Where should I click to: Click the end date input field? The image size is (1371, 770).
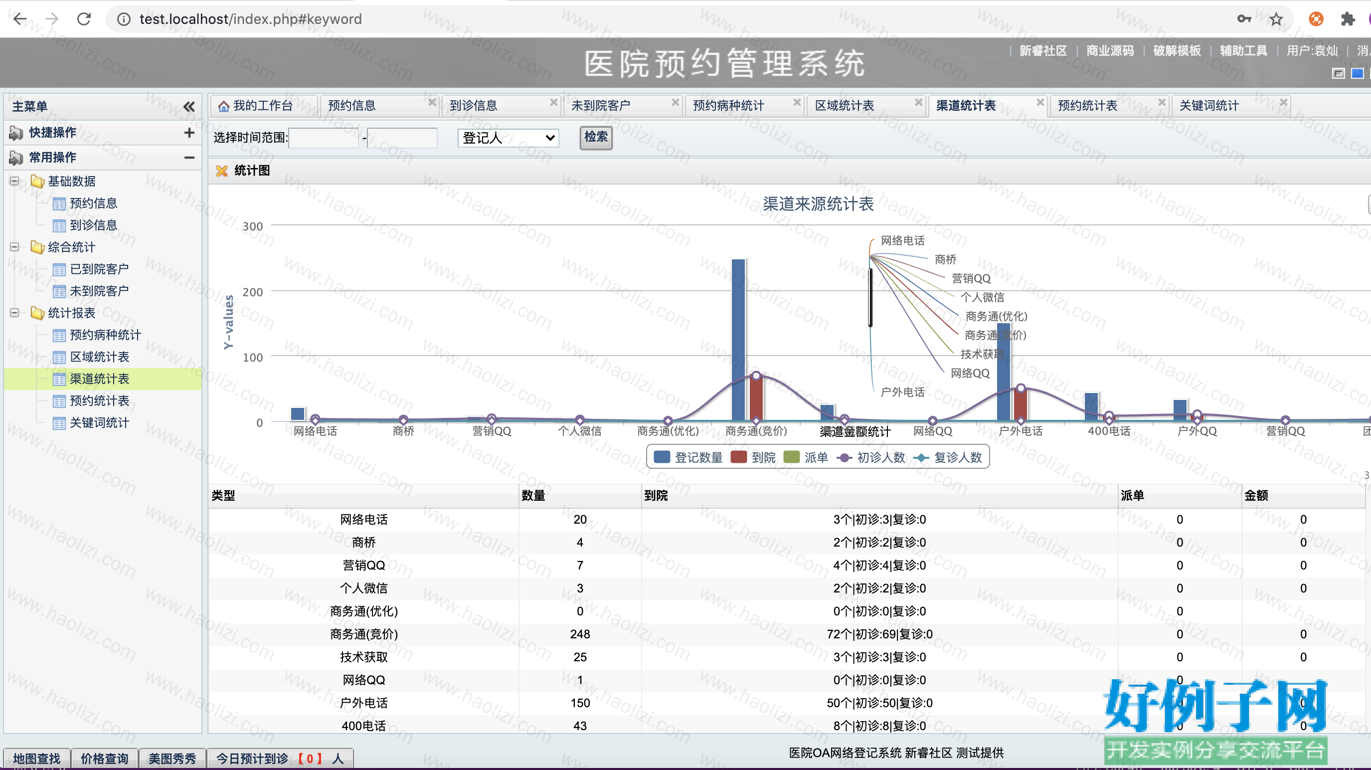[403, 139]
